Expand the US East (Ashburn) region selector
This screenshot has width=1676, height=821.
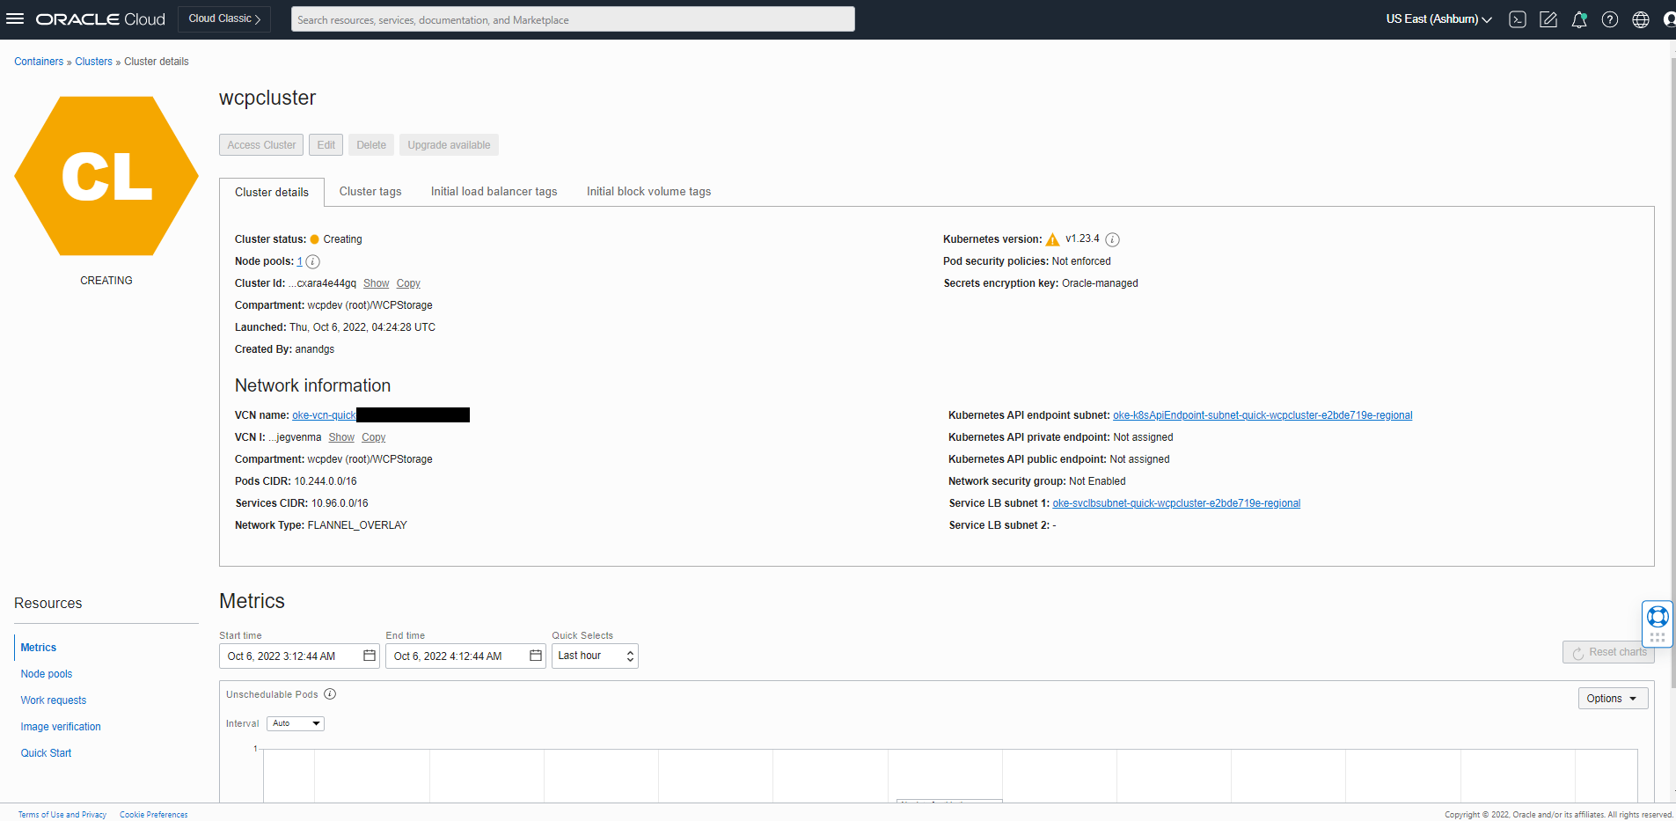(1439, 19)
